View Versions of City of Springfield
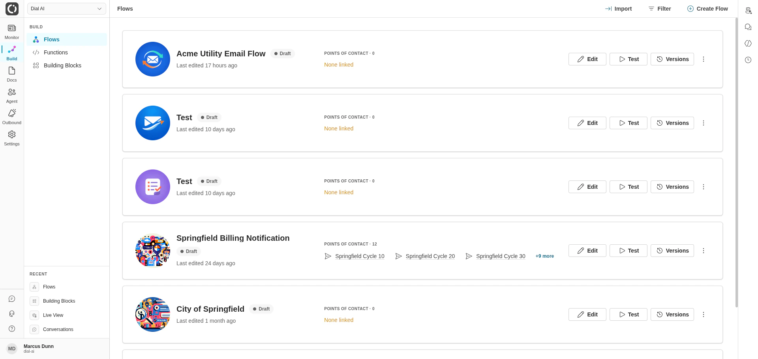Screen dimensions: 758x359 pos(672,314)
